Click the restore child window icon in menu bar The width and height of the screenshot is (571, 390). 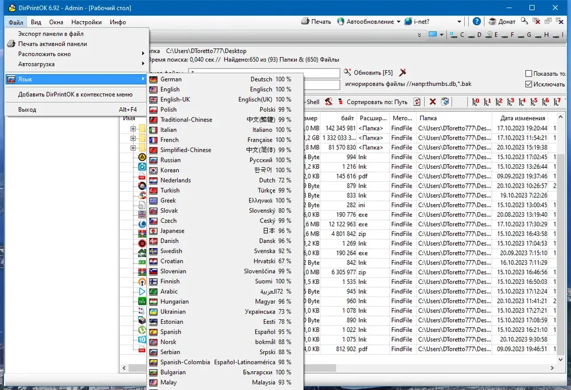(x=548, y=21)
